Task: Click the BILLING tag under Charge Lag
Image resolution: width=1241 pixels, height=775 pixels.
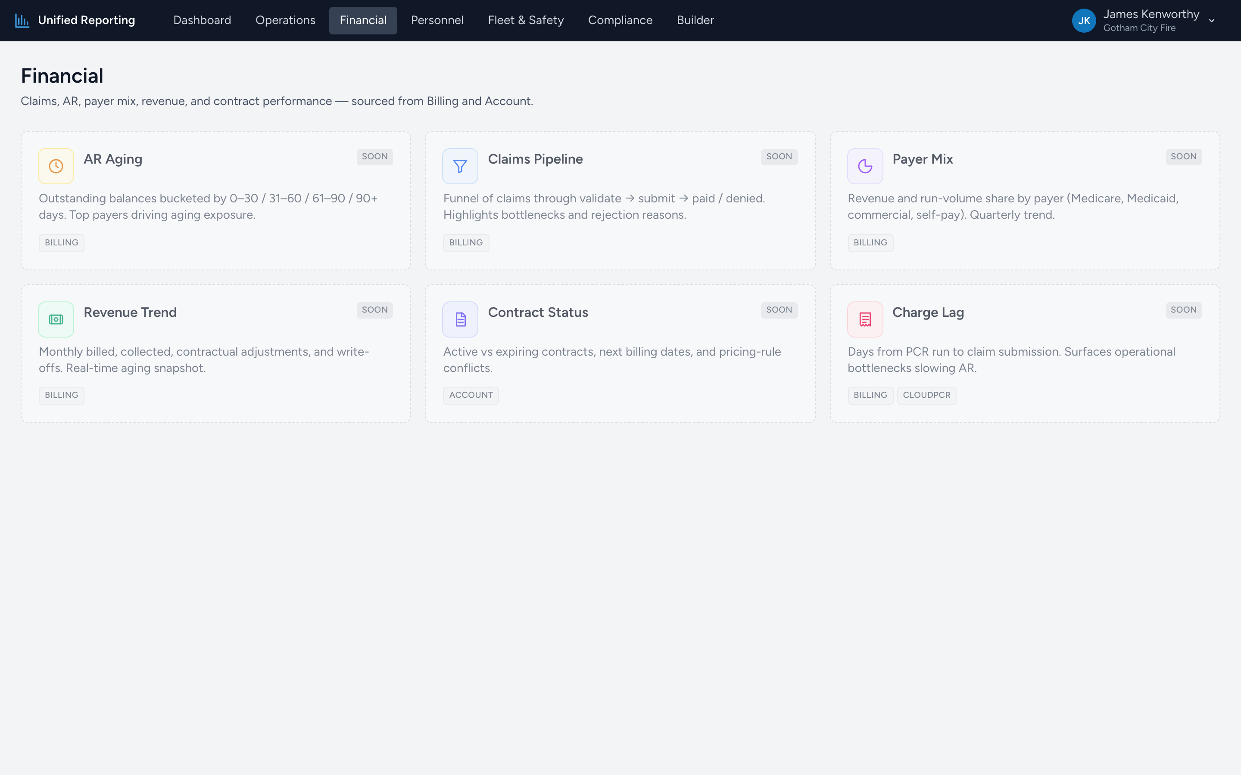Action: pos(870,395)
